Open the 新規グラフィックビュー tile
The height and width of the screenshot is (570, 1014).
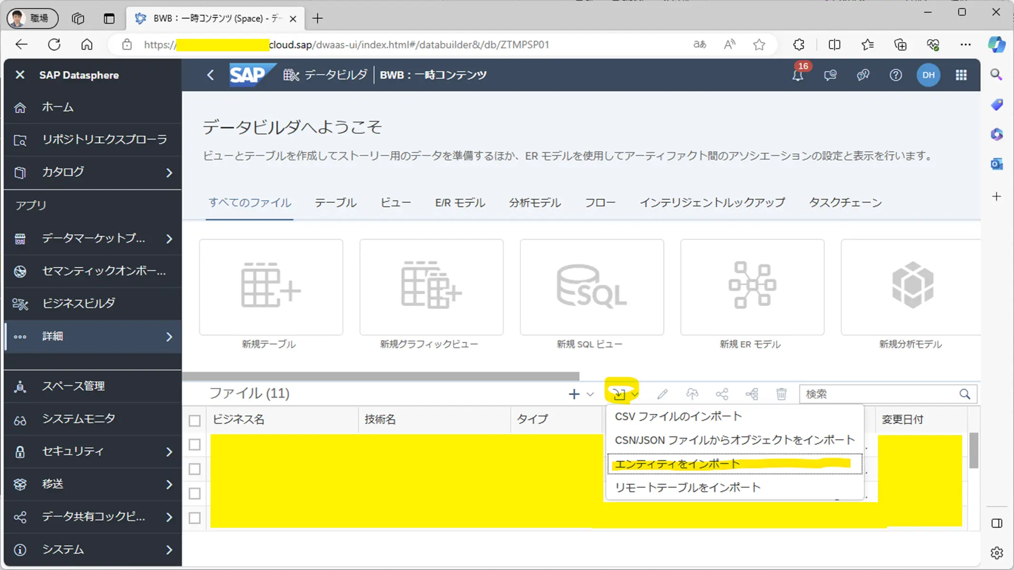click(432, 287)
